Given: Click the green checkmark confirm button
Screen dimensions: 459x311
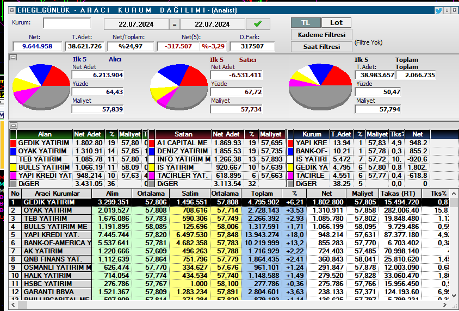Looking at the screenshot, I should (x=258, y=24).
